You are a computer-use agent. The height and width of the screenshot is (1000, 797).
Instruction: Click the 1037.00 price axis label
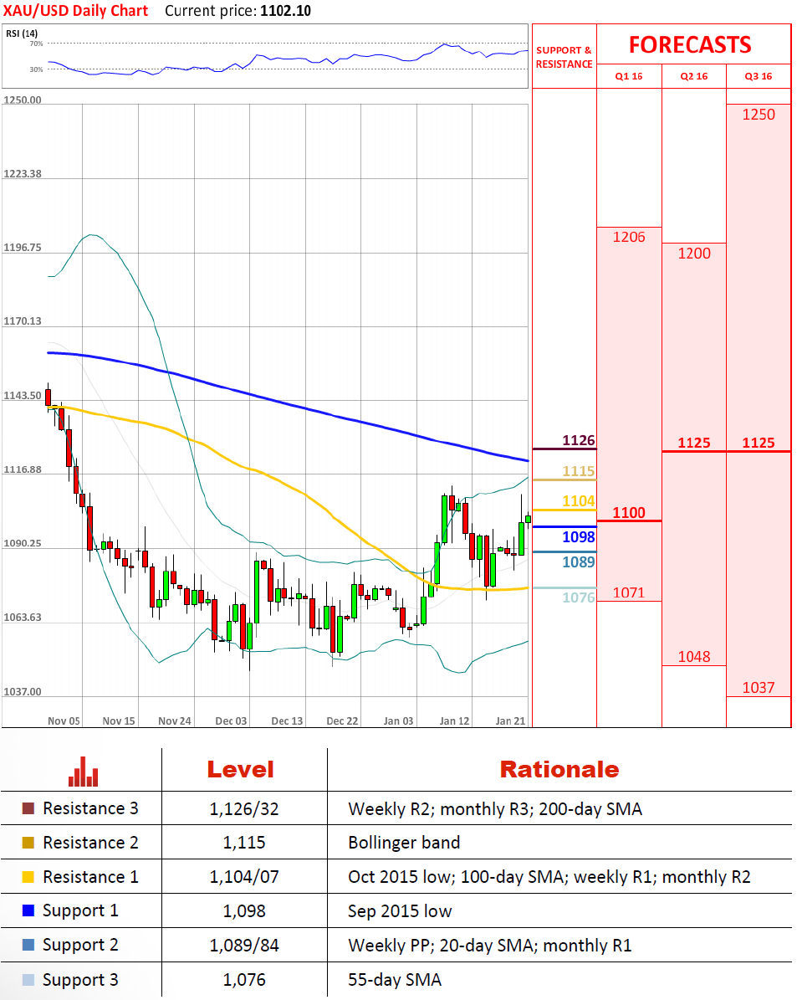pyautogui.click(x=23, y=692)
